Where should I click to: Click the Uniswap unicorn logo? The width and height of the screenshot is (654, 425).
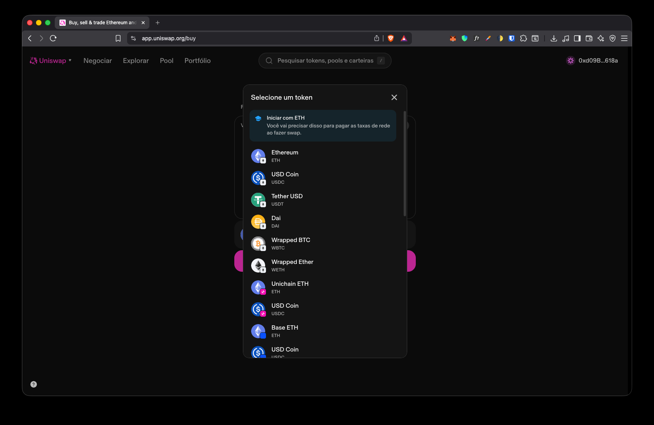pyautogui.click(x=34, y=61)
